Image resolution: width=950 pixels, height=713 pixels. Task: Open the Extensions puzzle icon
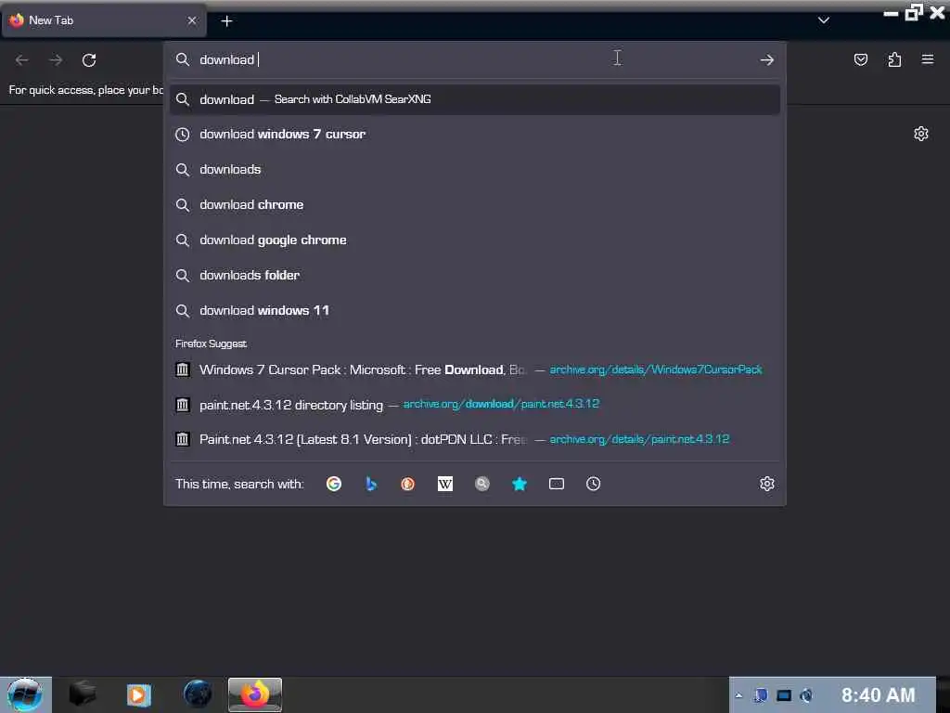(x=894, y=59)
